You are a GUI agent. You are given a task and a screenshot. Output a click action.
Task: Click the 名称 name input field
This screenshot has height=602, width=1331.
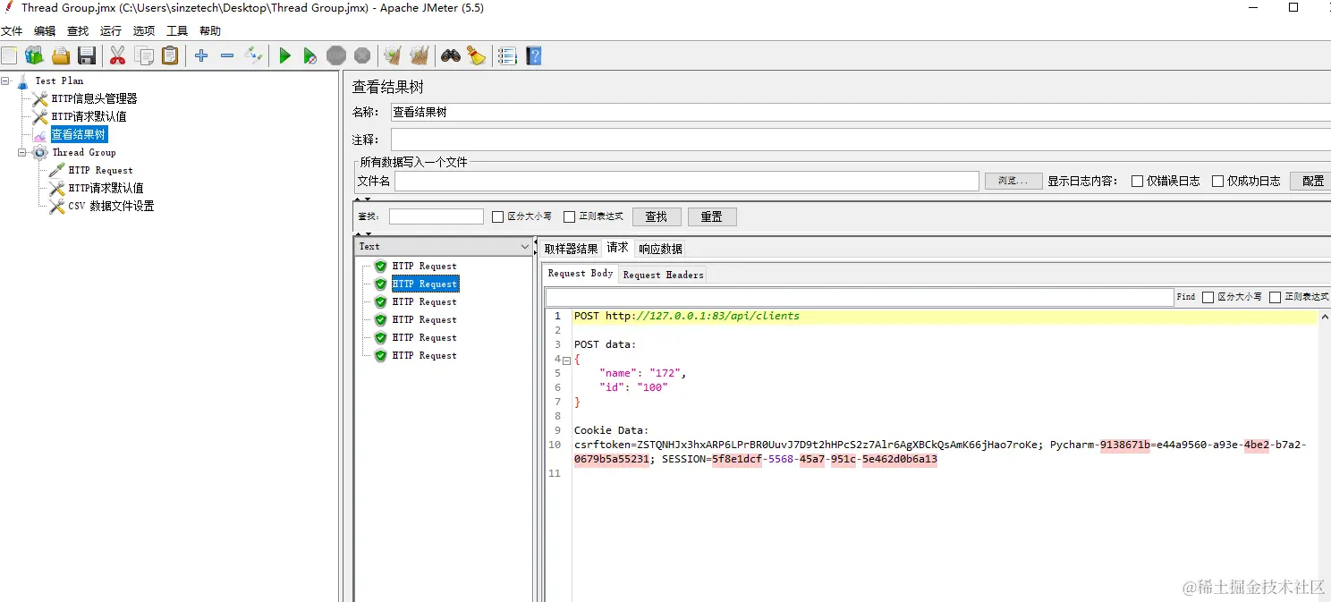(860, 113)
